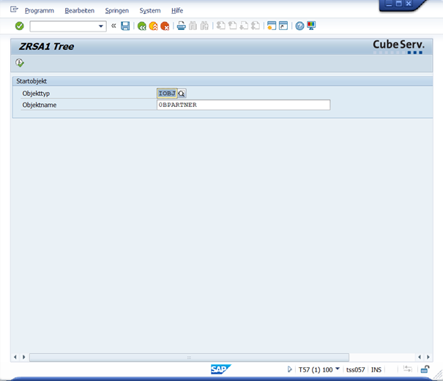
Task: Click the window menu icon left of Programm
Action: tap(14, 10)
